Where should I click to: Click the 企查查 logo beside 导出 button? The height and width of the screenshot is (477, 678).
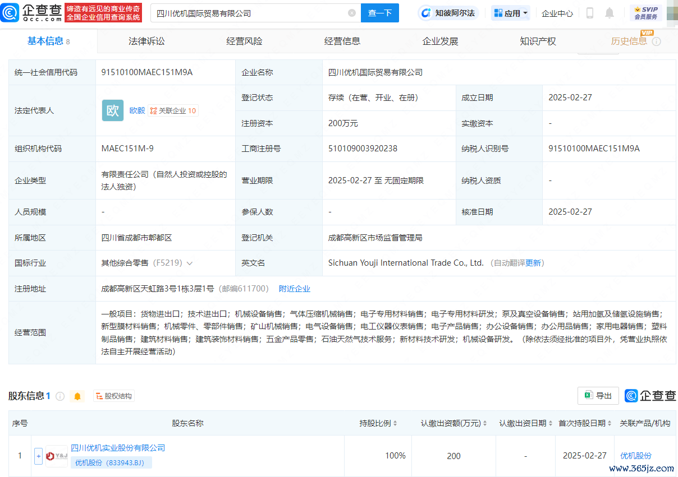coord(650,396)
